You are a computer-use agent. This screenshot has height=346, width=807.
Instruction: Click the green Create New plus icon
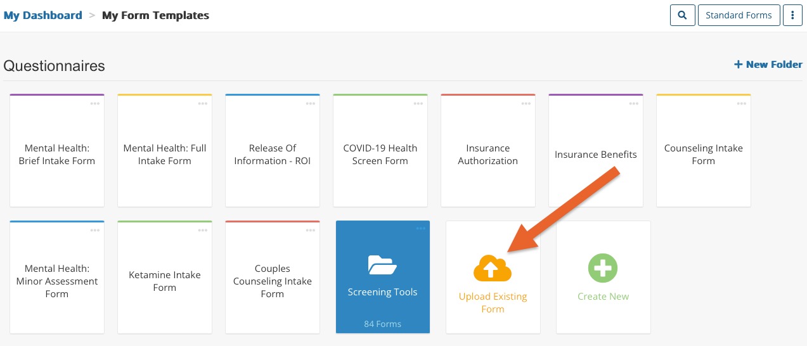point(603,268)
